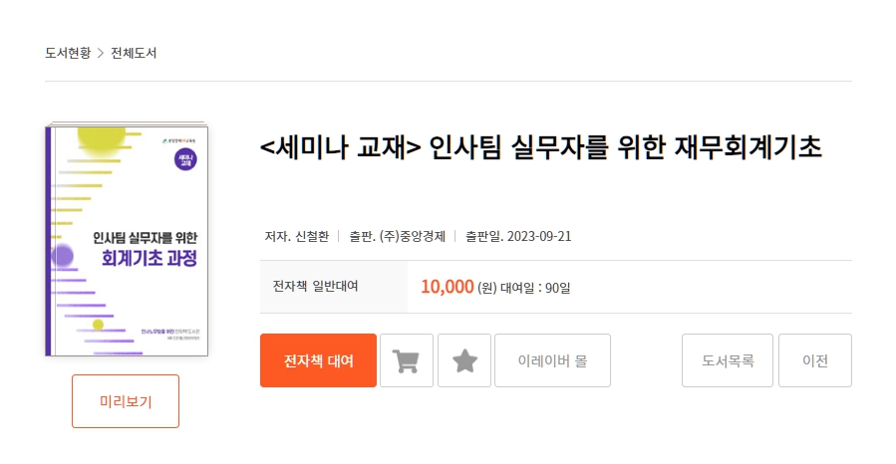Mark book as favorite with star icon

pyautogui.click(x=464, y=360)
